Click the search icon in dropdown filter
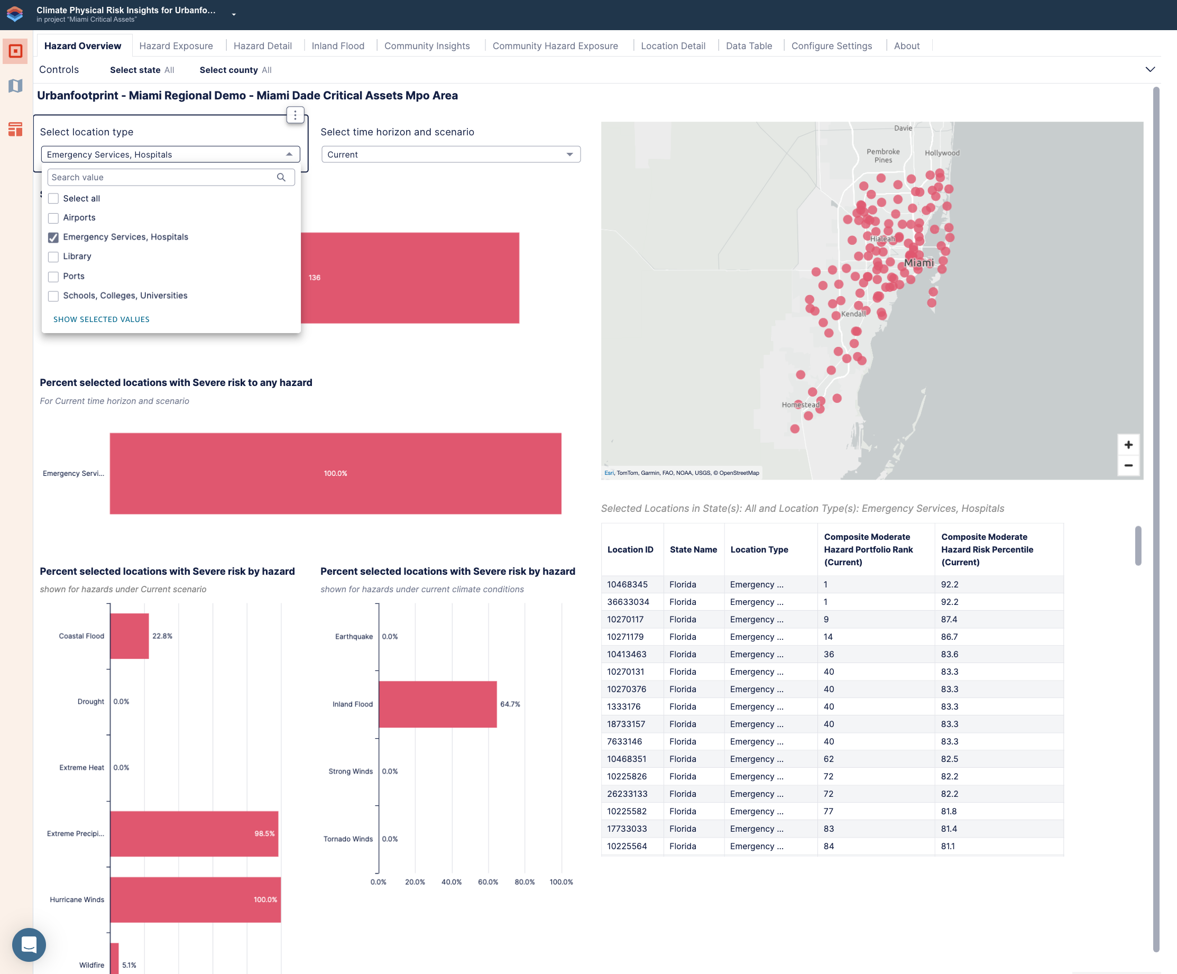Image resolution: width=1177 pixels, height=974 pixels. point(282,177)
